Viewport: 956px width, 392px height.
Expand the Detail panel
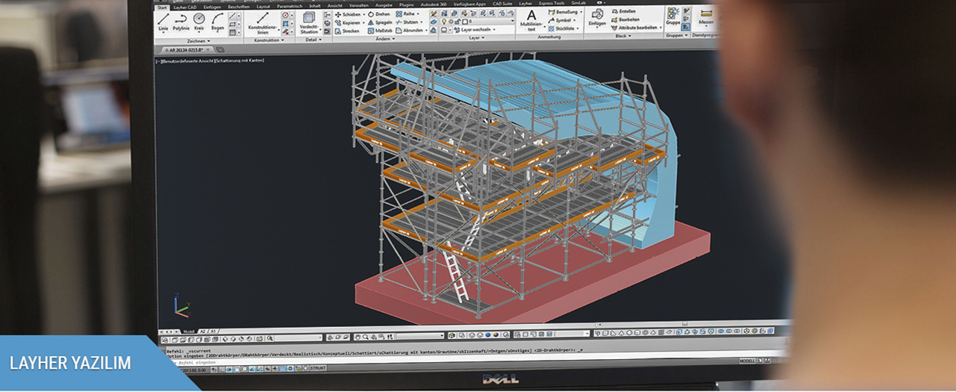coord(312,40)
